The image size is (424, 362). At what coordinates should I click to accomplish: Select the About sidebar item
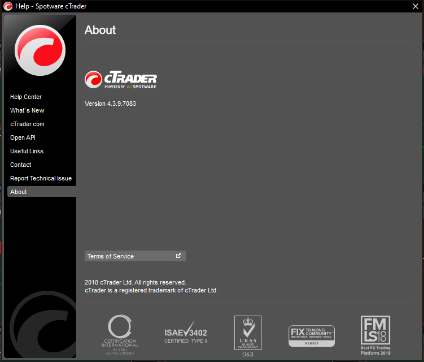point(42,192)
